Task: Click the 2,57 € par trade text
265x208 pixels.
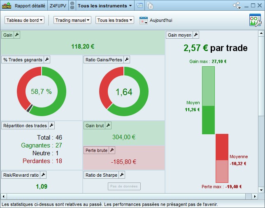Action: pyautogui.click(x=216, y=48)
